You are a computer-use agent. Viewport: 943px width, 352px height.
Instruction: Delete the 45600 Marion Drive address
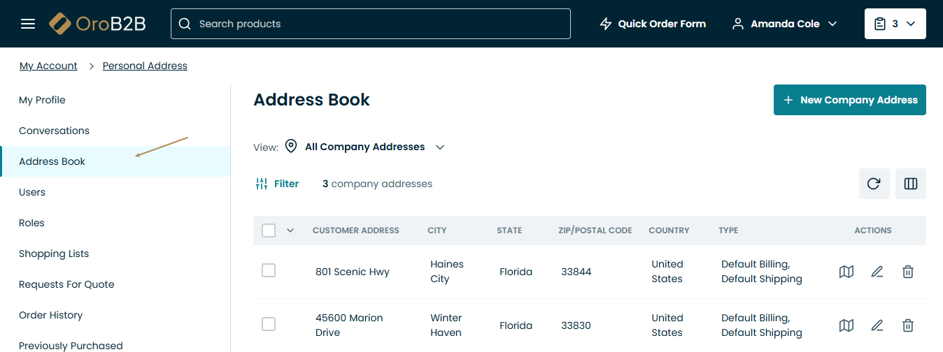point(907,325)
